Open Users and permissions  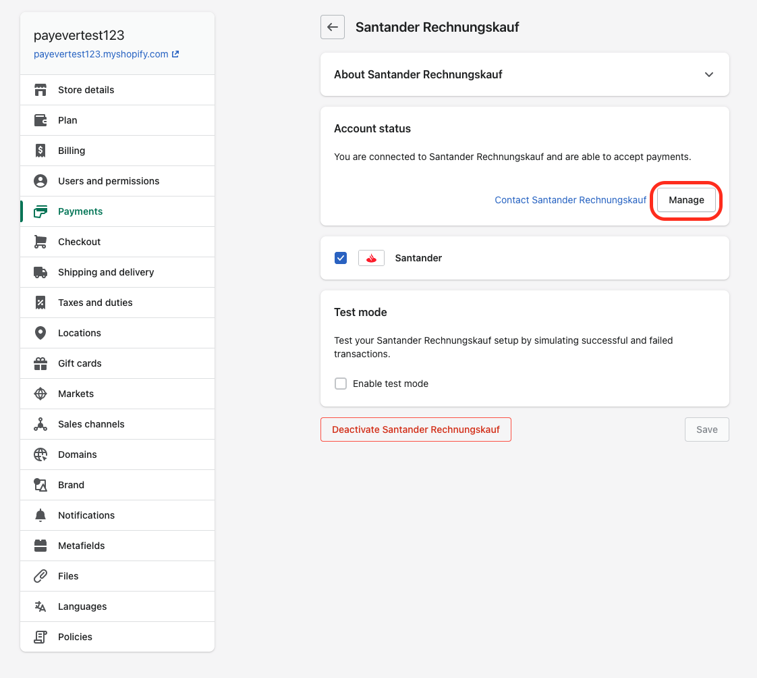click(117, 181)
